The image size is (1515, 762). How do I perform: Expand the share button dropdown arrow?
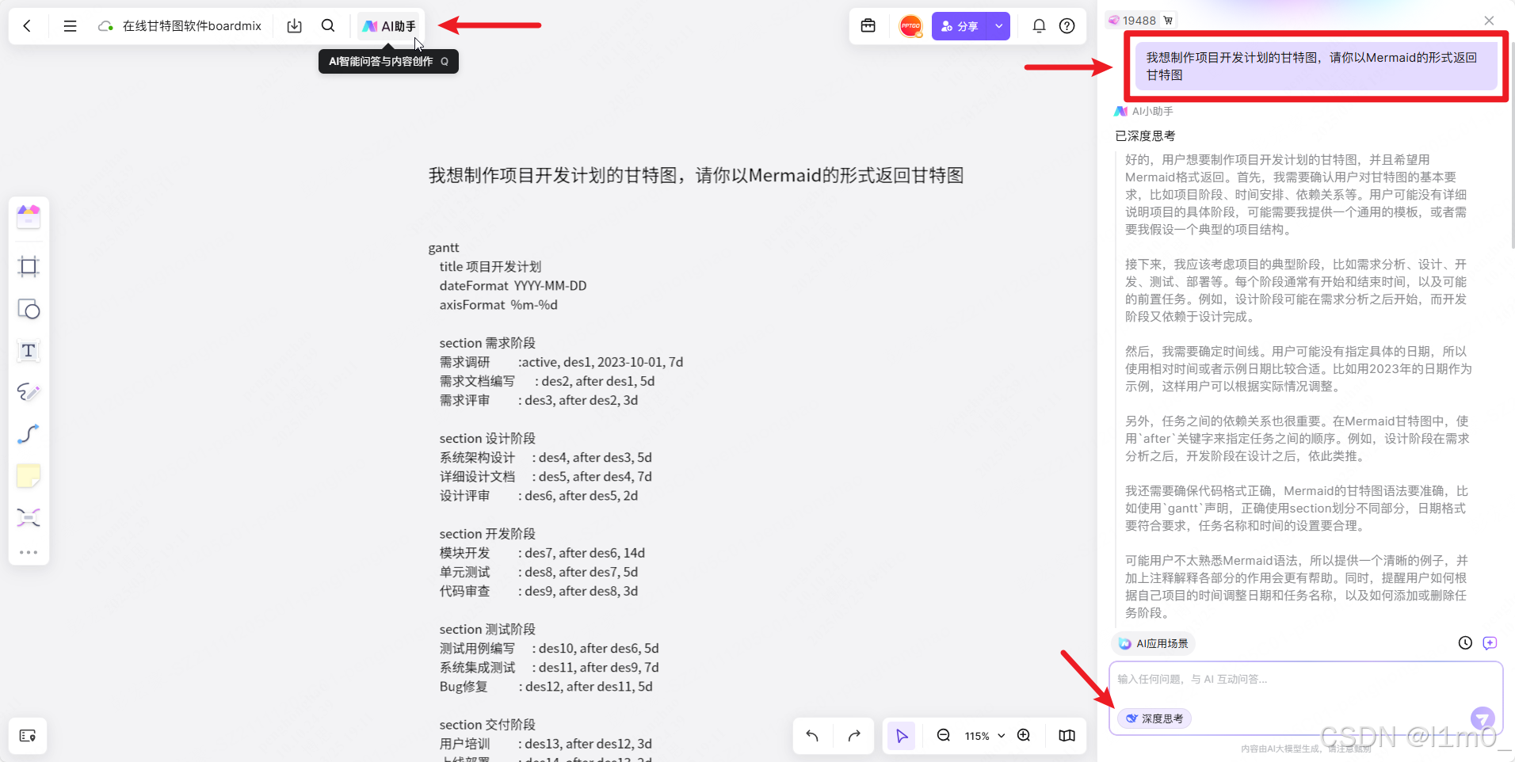click(999, 26)
